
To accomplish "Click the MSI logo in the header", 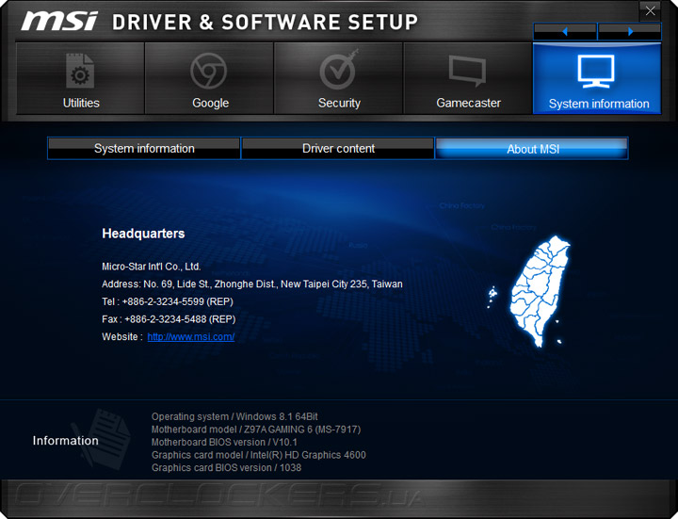I will tap(59, 21).
